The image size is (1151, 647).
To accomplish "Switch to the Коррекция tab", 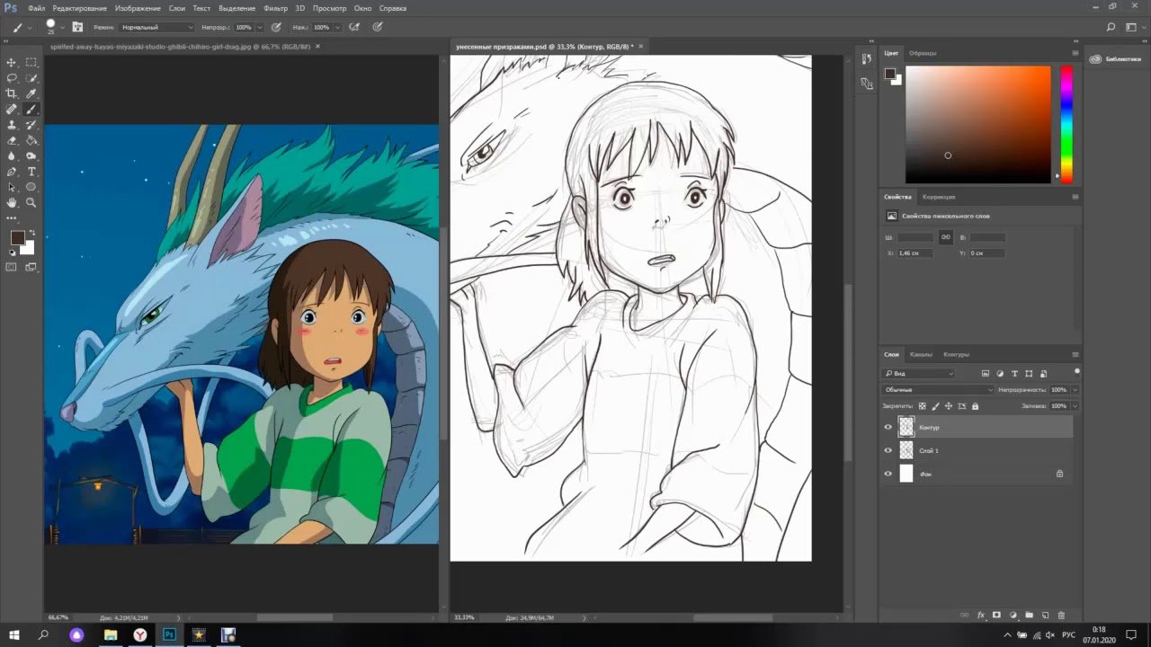I will 939,197.
